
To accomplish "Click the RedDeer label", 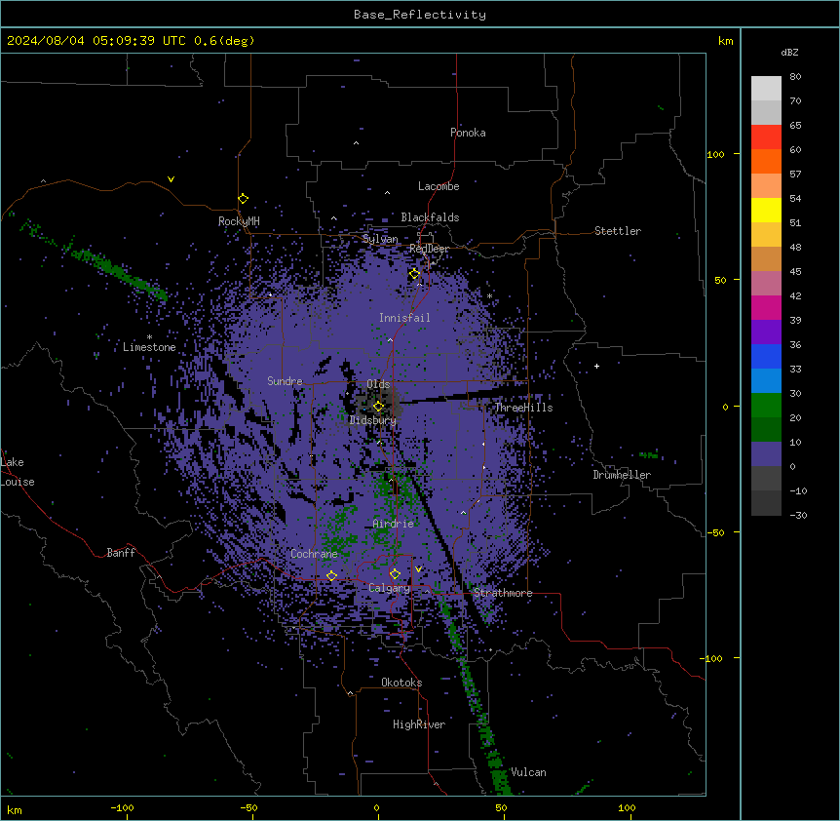I will click(x=429, y=249).
